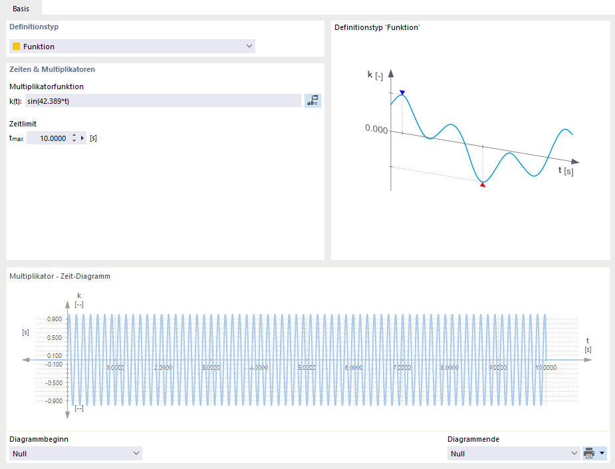Click the left arrow of the diagram time axis
Image resolution: width=615 pixels, height=469 pixels.
pos(25,359)
